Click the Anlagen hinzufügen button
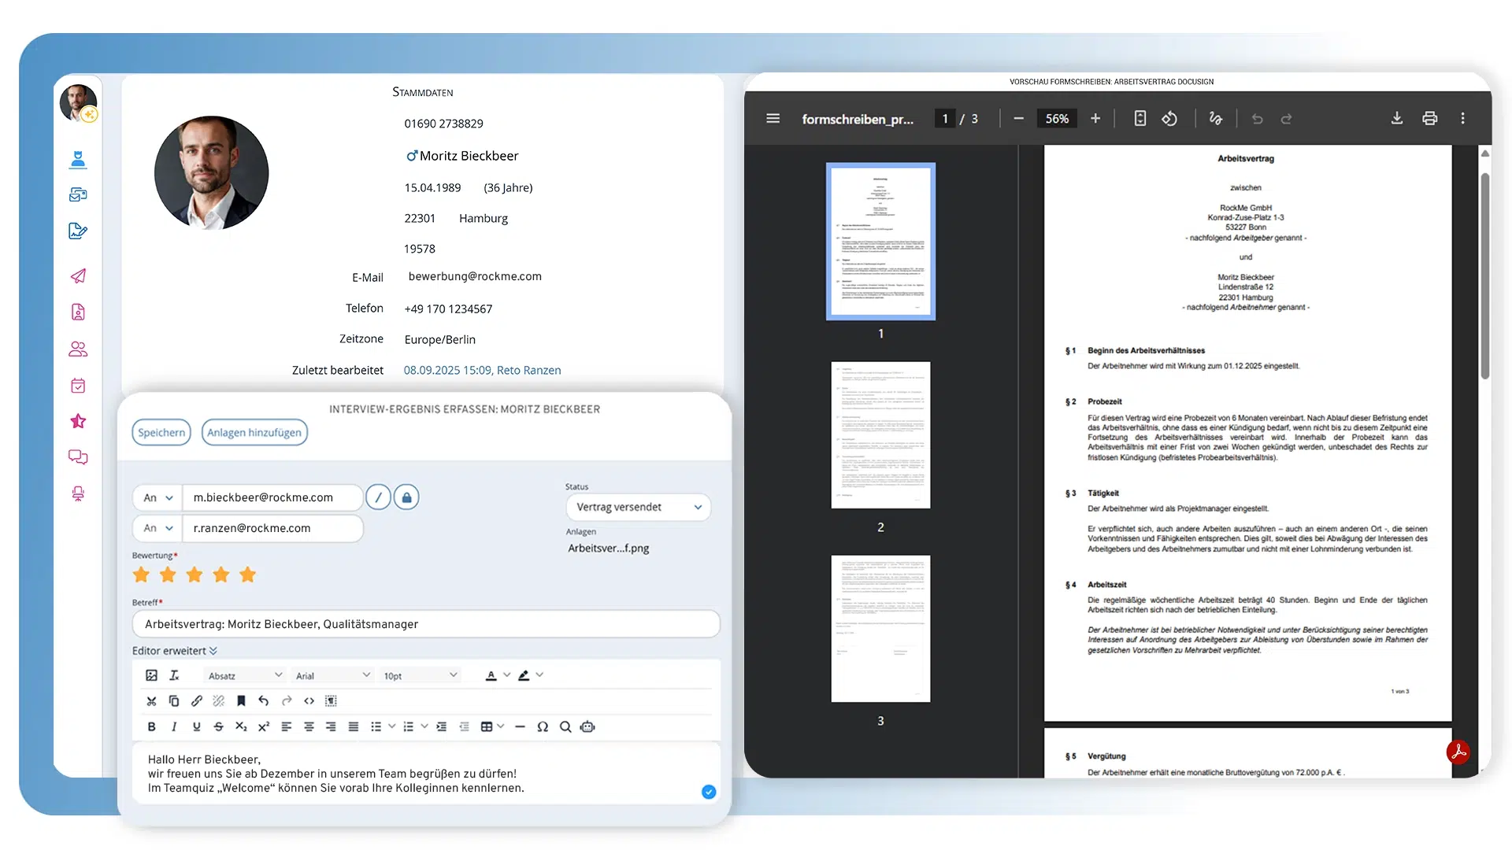This screenshot has width=1512, height=850. pos(254,432)
